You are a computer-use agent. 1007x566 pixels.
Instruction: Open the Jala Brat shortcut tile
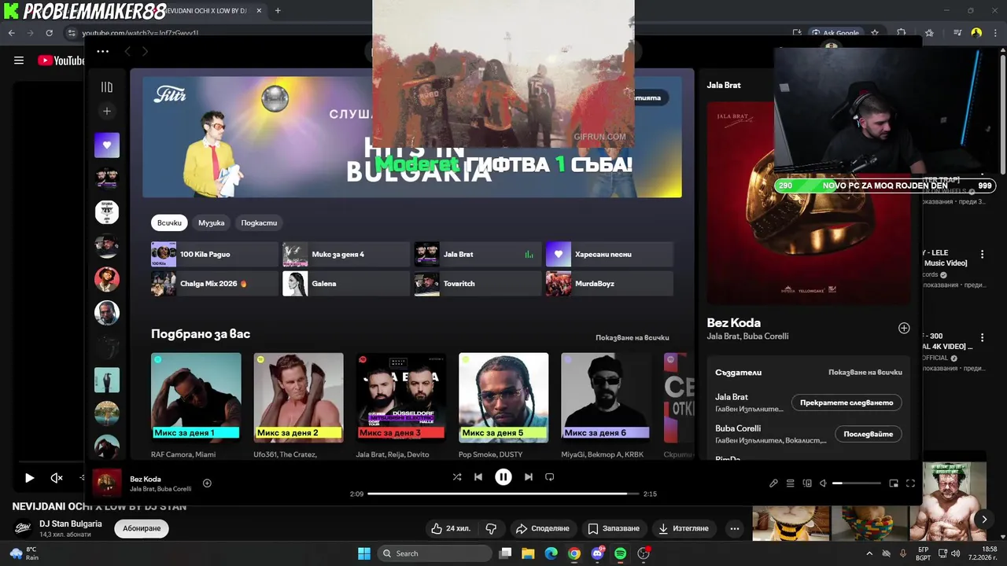(478, 255)
